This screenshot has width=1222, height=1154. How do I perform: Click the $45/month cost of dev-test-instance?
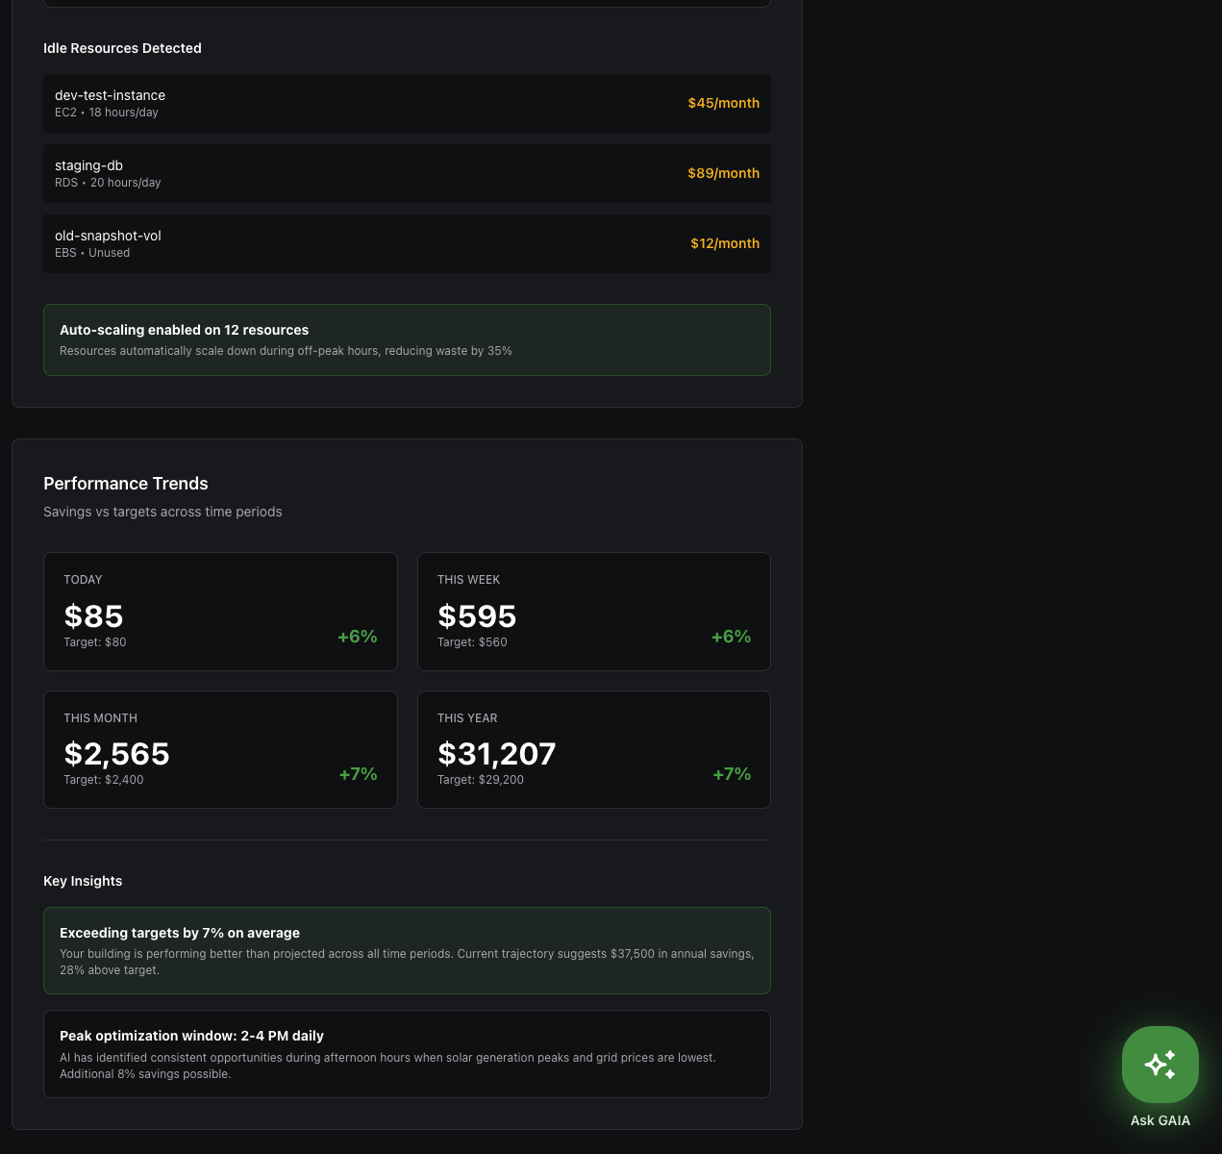(723, 103)
